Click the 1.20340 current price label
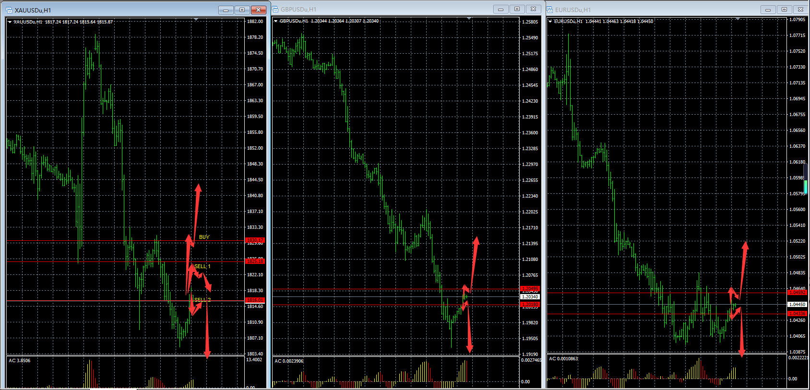This screenshot has width=810, height=390. coord(530,297)
